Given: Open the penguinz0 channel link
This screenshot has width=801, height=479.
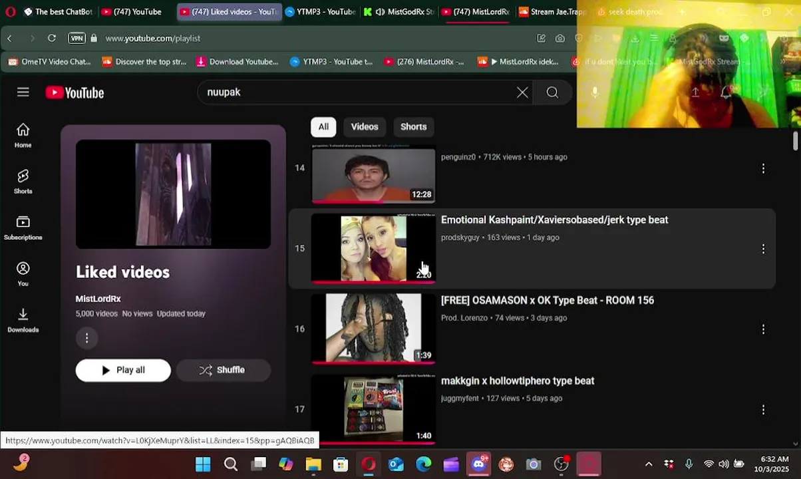Looking at the screenshot, I should coord(458,157).
